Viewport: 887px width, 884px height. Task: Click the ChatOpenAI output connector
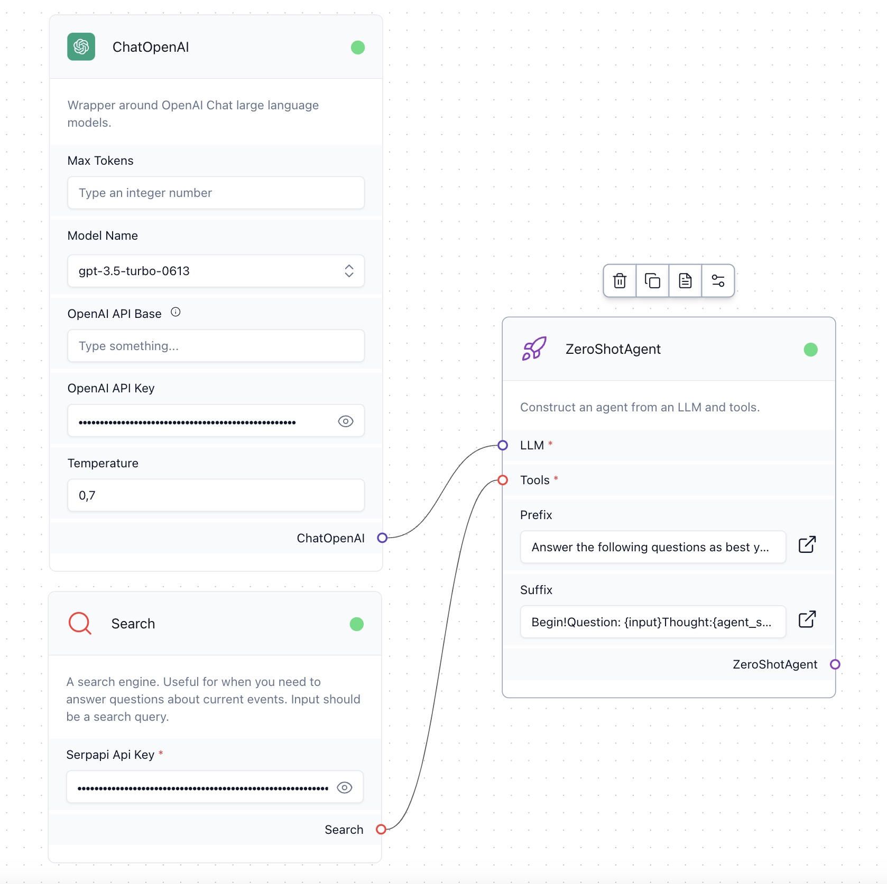(382, 538)
